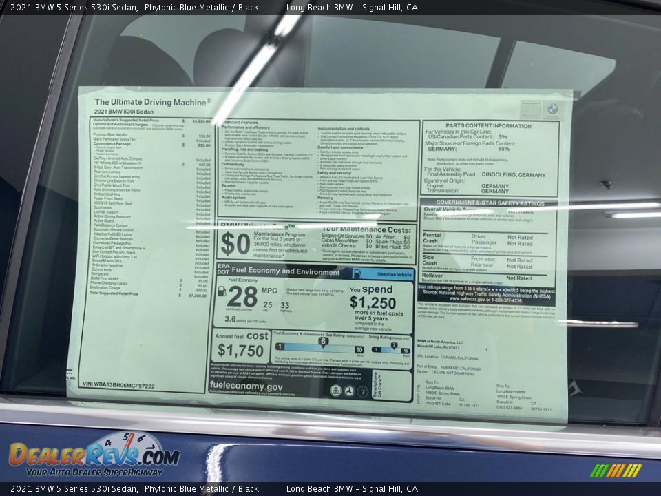Click Phytonic Blue Metallic / Black in top caption

point(202,7)
